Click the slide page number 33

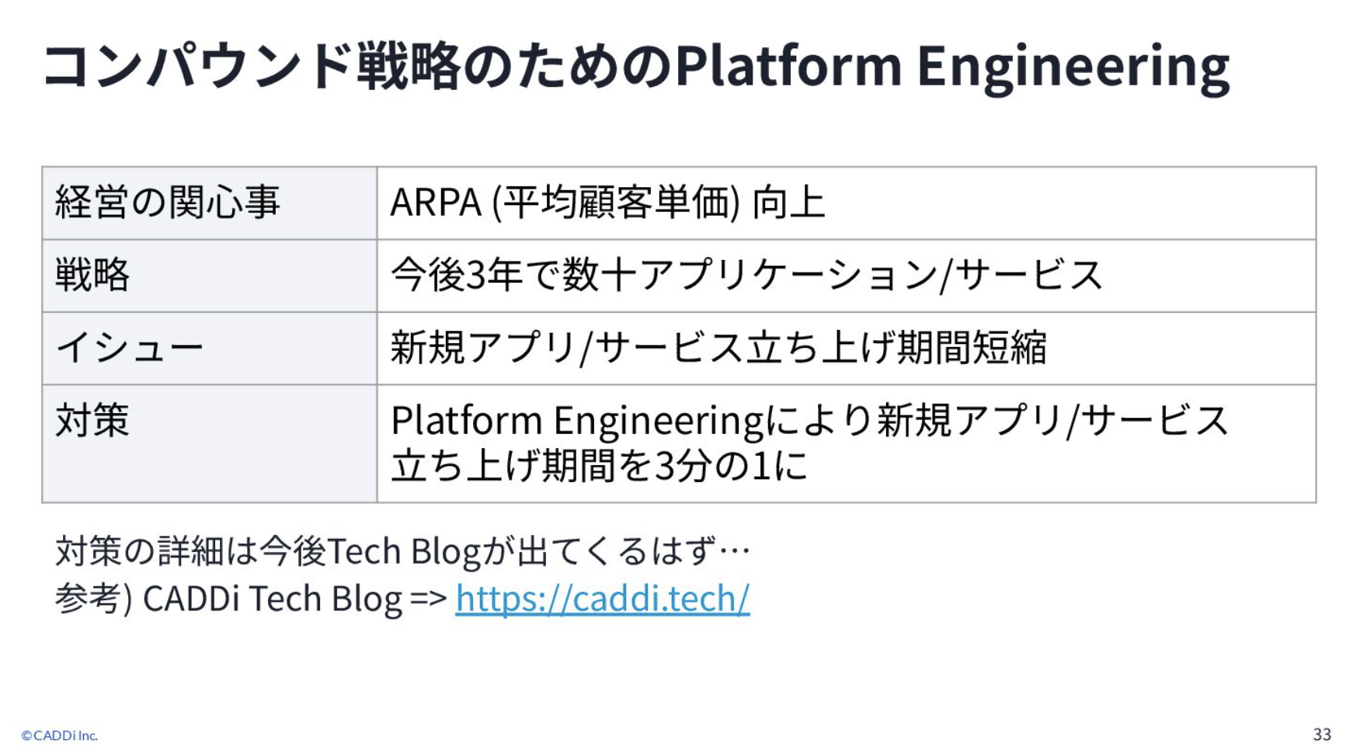[1321, 734]
